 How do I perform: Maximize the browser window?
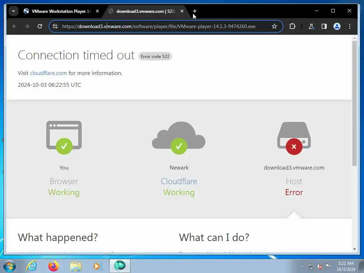[x=333, y=11]
